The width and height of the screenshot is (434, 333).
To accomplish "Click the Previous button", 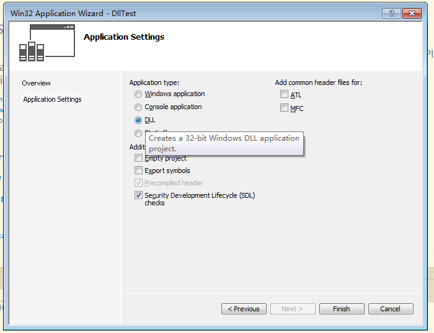I will tap(244, 309).
